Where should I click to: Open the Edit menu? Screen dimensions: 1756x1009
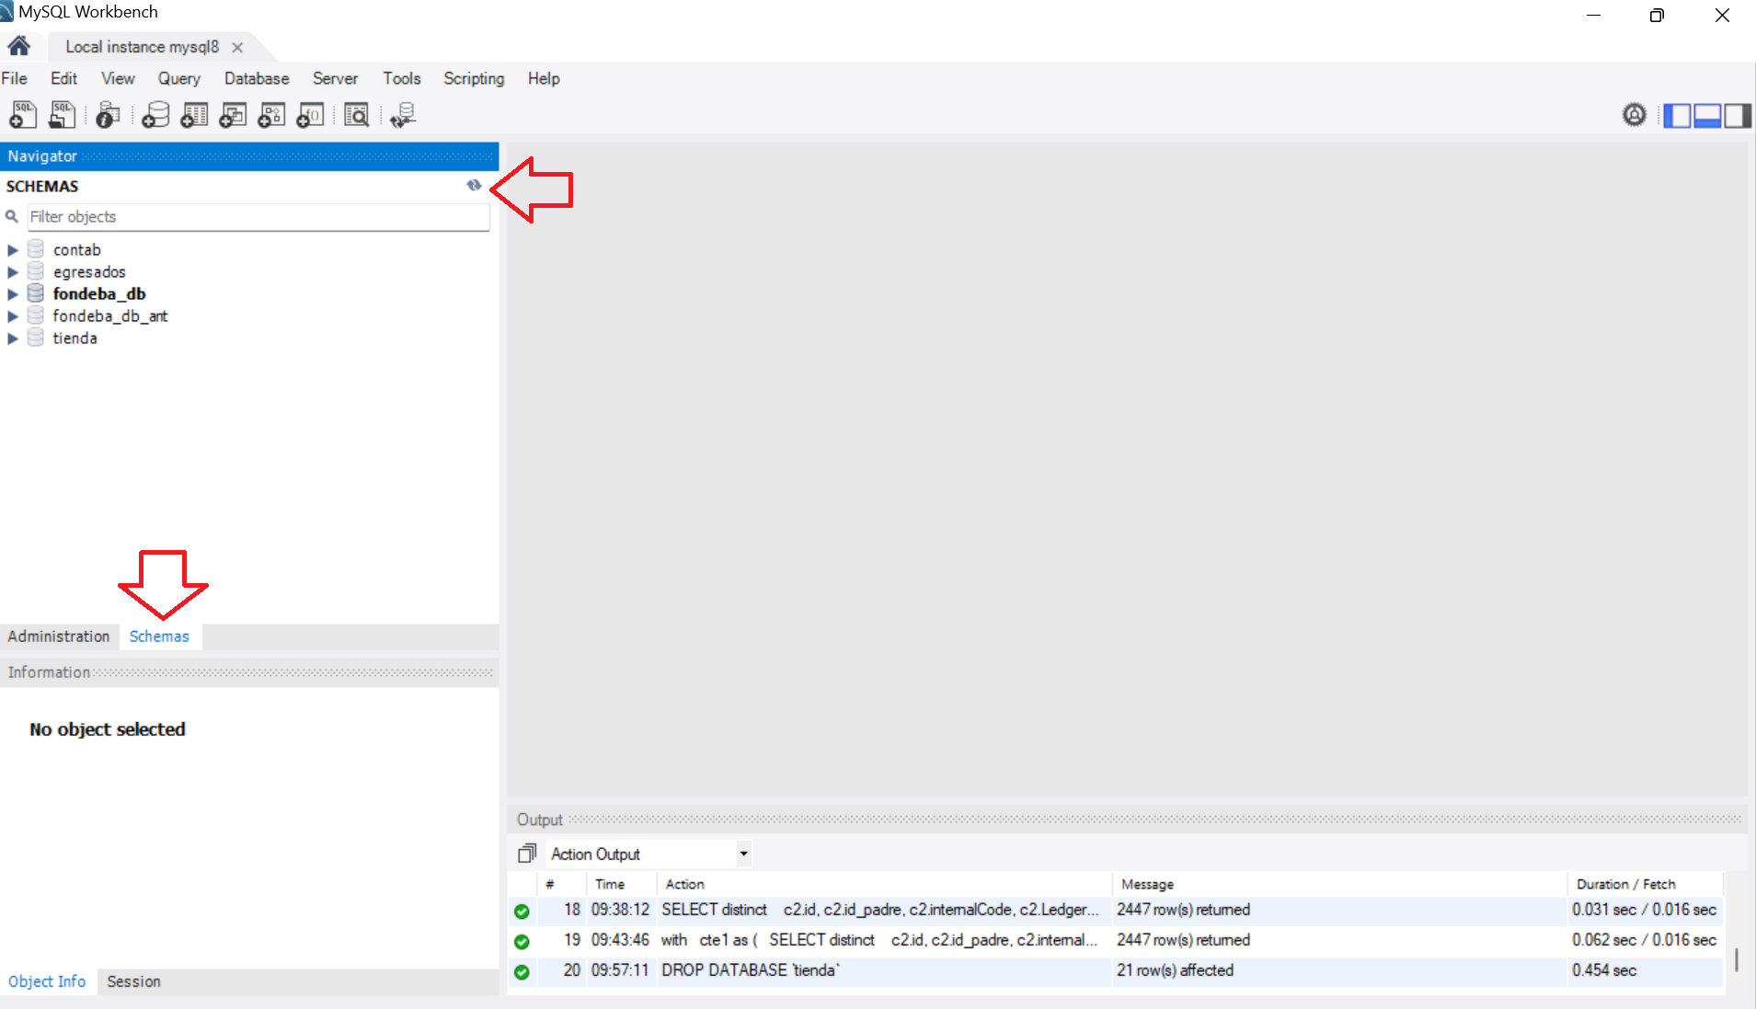(63, 78)
